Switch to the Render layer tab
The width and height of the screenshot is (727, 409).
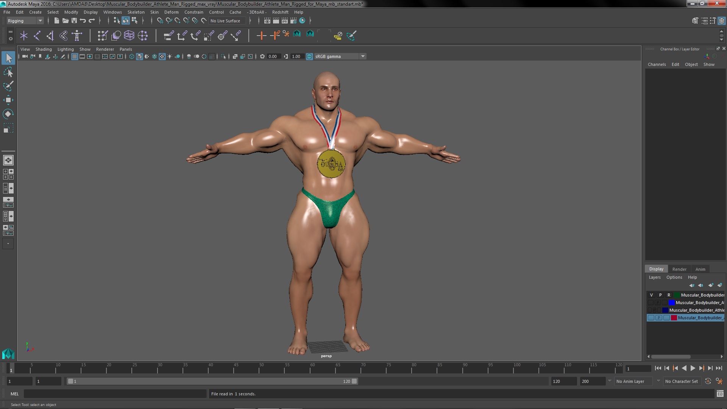[x=679, y=269]
